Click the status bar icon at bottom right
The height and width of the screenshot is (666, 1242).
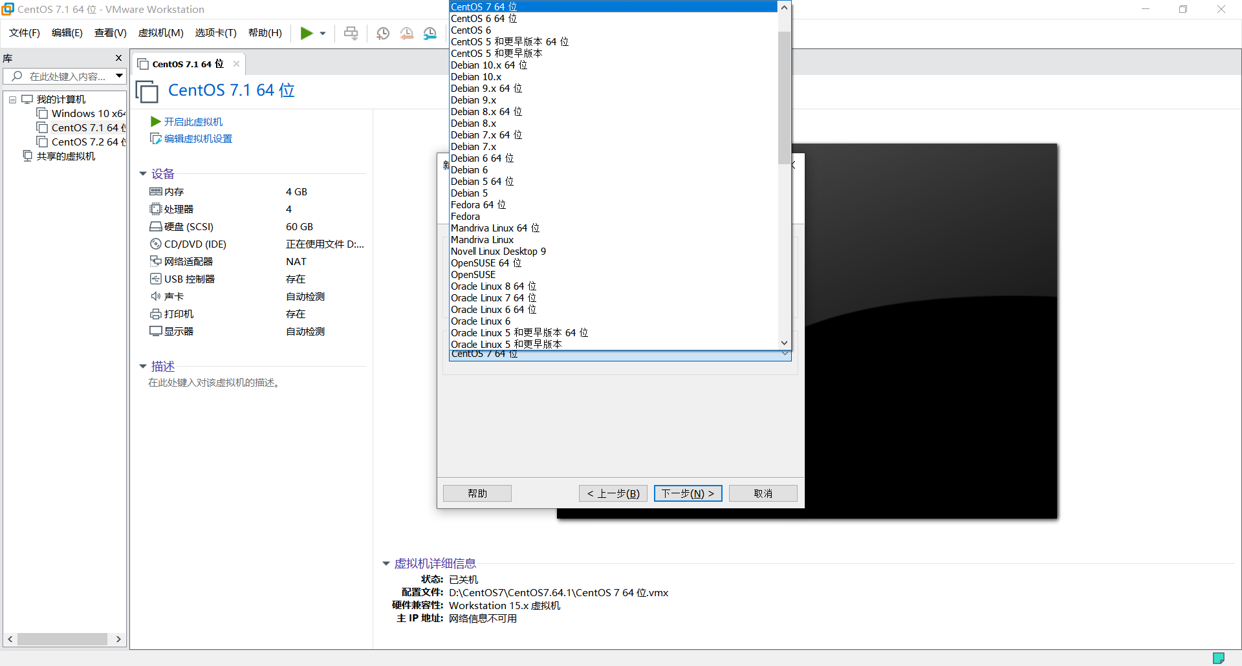pos(1219,658)
